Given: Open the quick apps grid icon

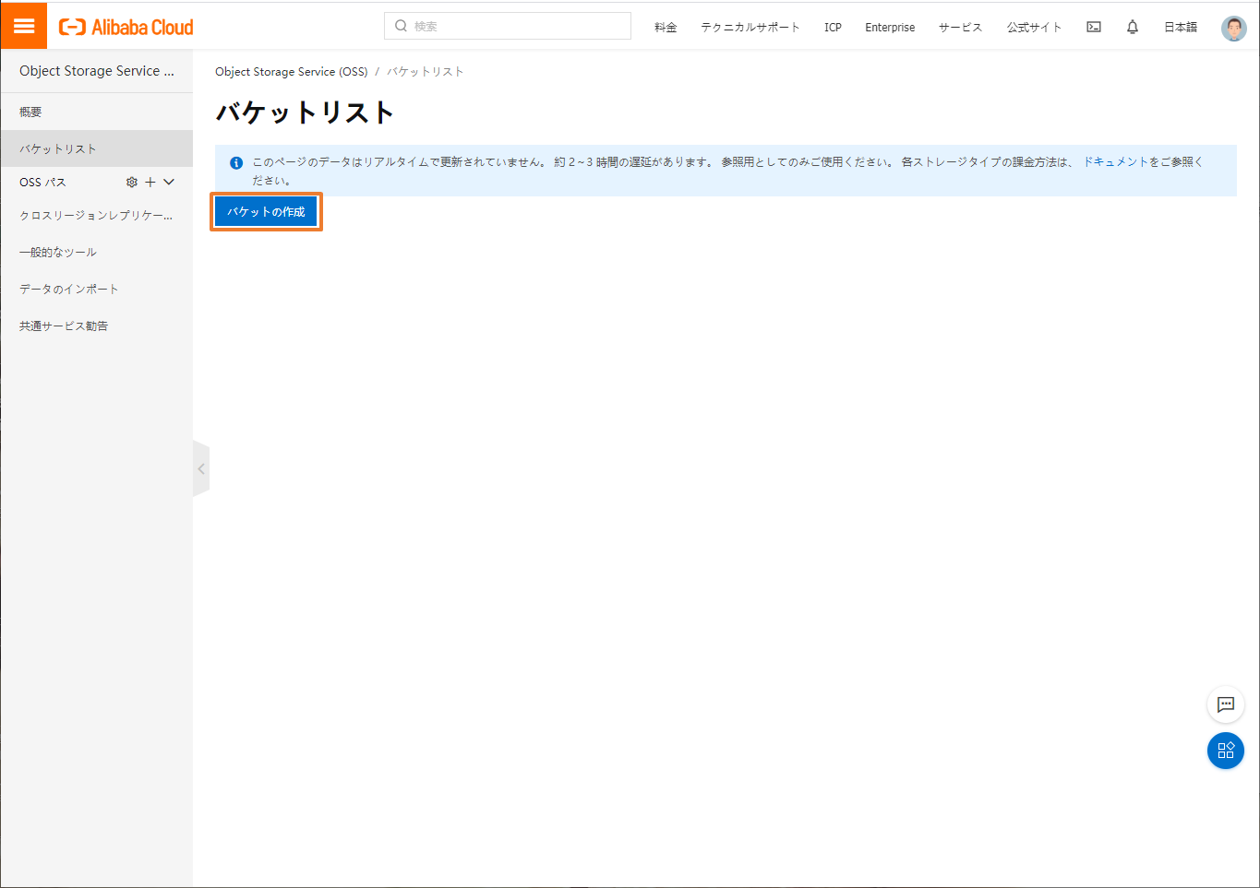Looking at the screenshot, I should coord(1225,751).
